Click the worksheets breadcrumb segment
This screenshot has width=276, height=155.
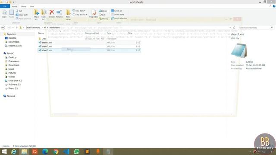[x=55, y=28]
